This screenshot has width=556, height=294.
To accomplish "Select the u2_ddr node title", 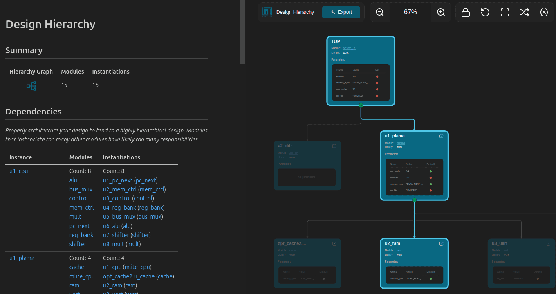I will (x=285, y=146).
